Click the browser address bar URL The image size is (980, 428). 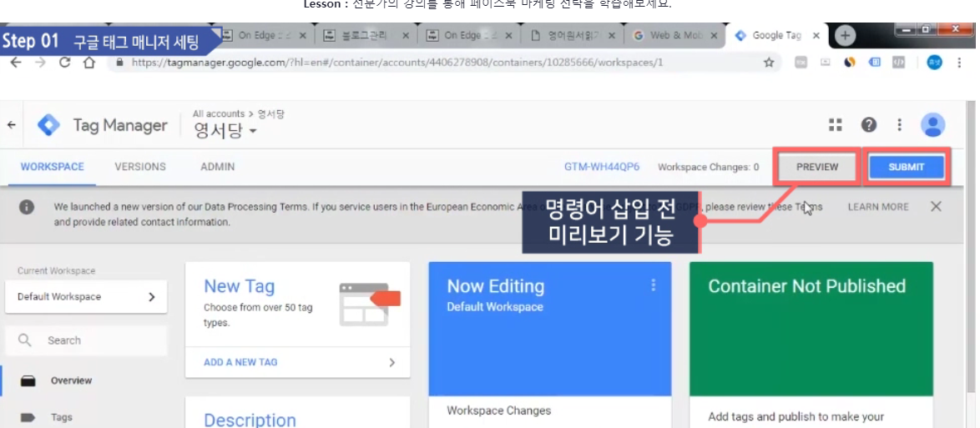coord(397,63)
